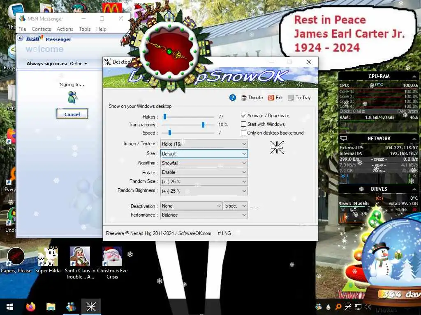The height and width of the screenshot is (315, 421).
Task: Open File Explorer from the taskbar
Action: (51, 307)
